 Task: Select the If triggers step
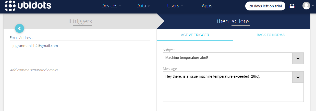click(x=80, y=21)
